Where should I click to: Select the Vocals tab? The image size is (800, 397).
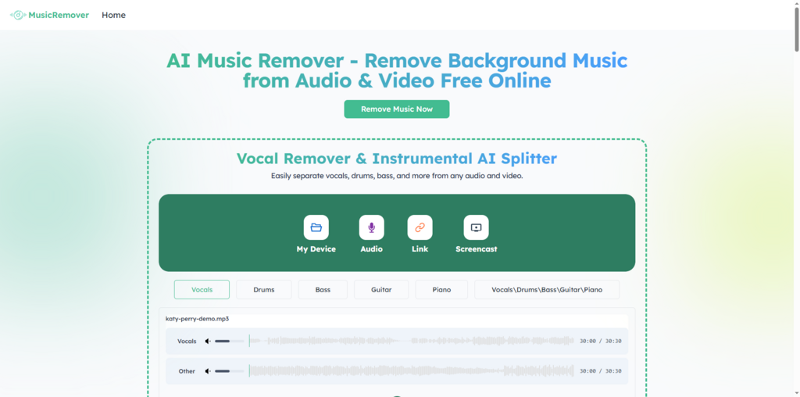pyautogui.click(x=202, y=289)
